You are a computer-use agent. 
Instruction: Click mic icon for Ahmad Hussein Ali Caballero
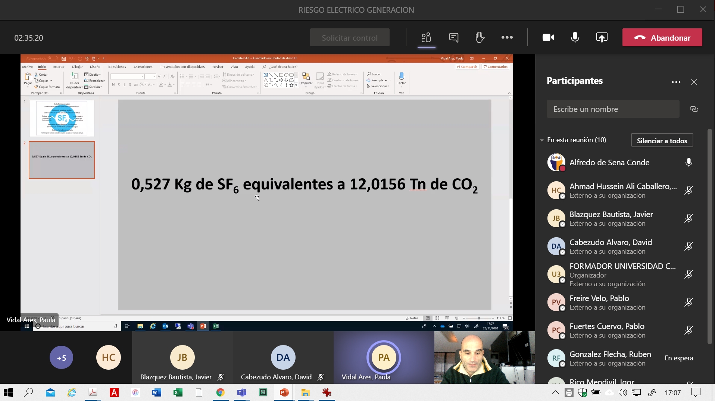689,190
